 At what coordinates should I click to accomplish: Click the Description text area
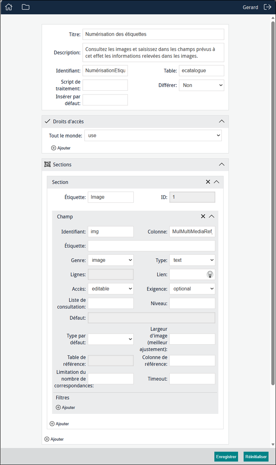click(x=153, y=52)
